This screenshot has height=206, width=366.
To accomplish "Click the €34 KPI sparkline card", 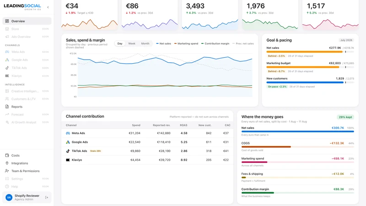I will coord(89,15).
